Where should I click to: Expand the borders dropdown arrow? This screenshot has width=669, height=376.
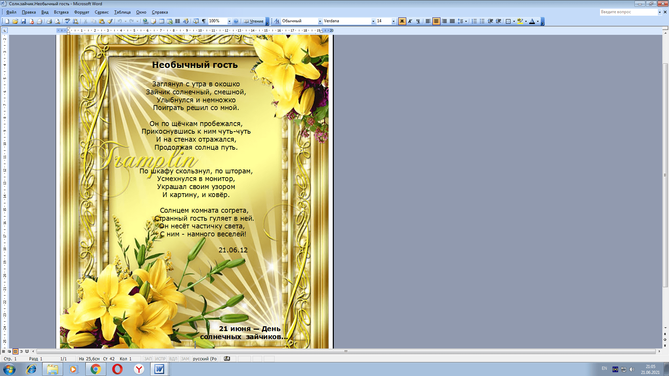click(x=514, y=21)
